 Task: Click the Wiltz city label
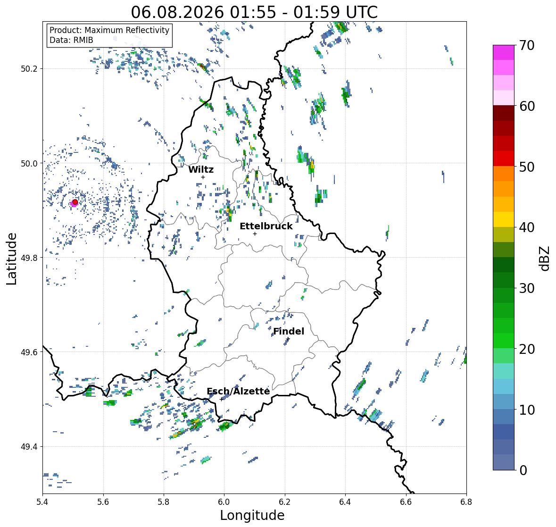(201, 169)
